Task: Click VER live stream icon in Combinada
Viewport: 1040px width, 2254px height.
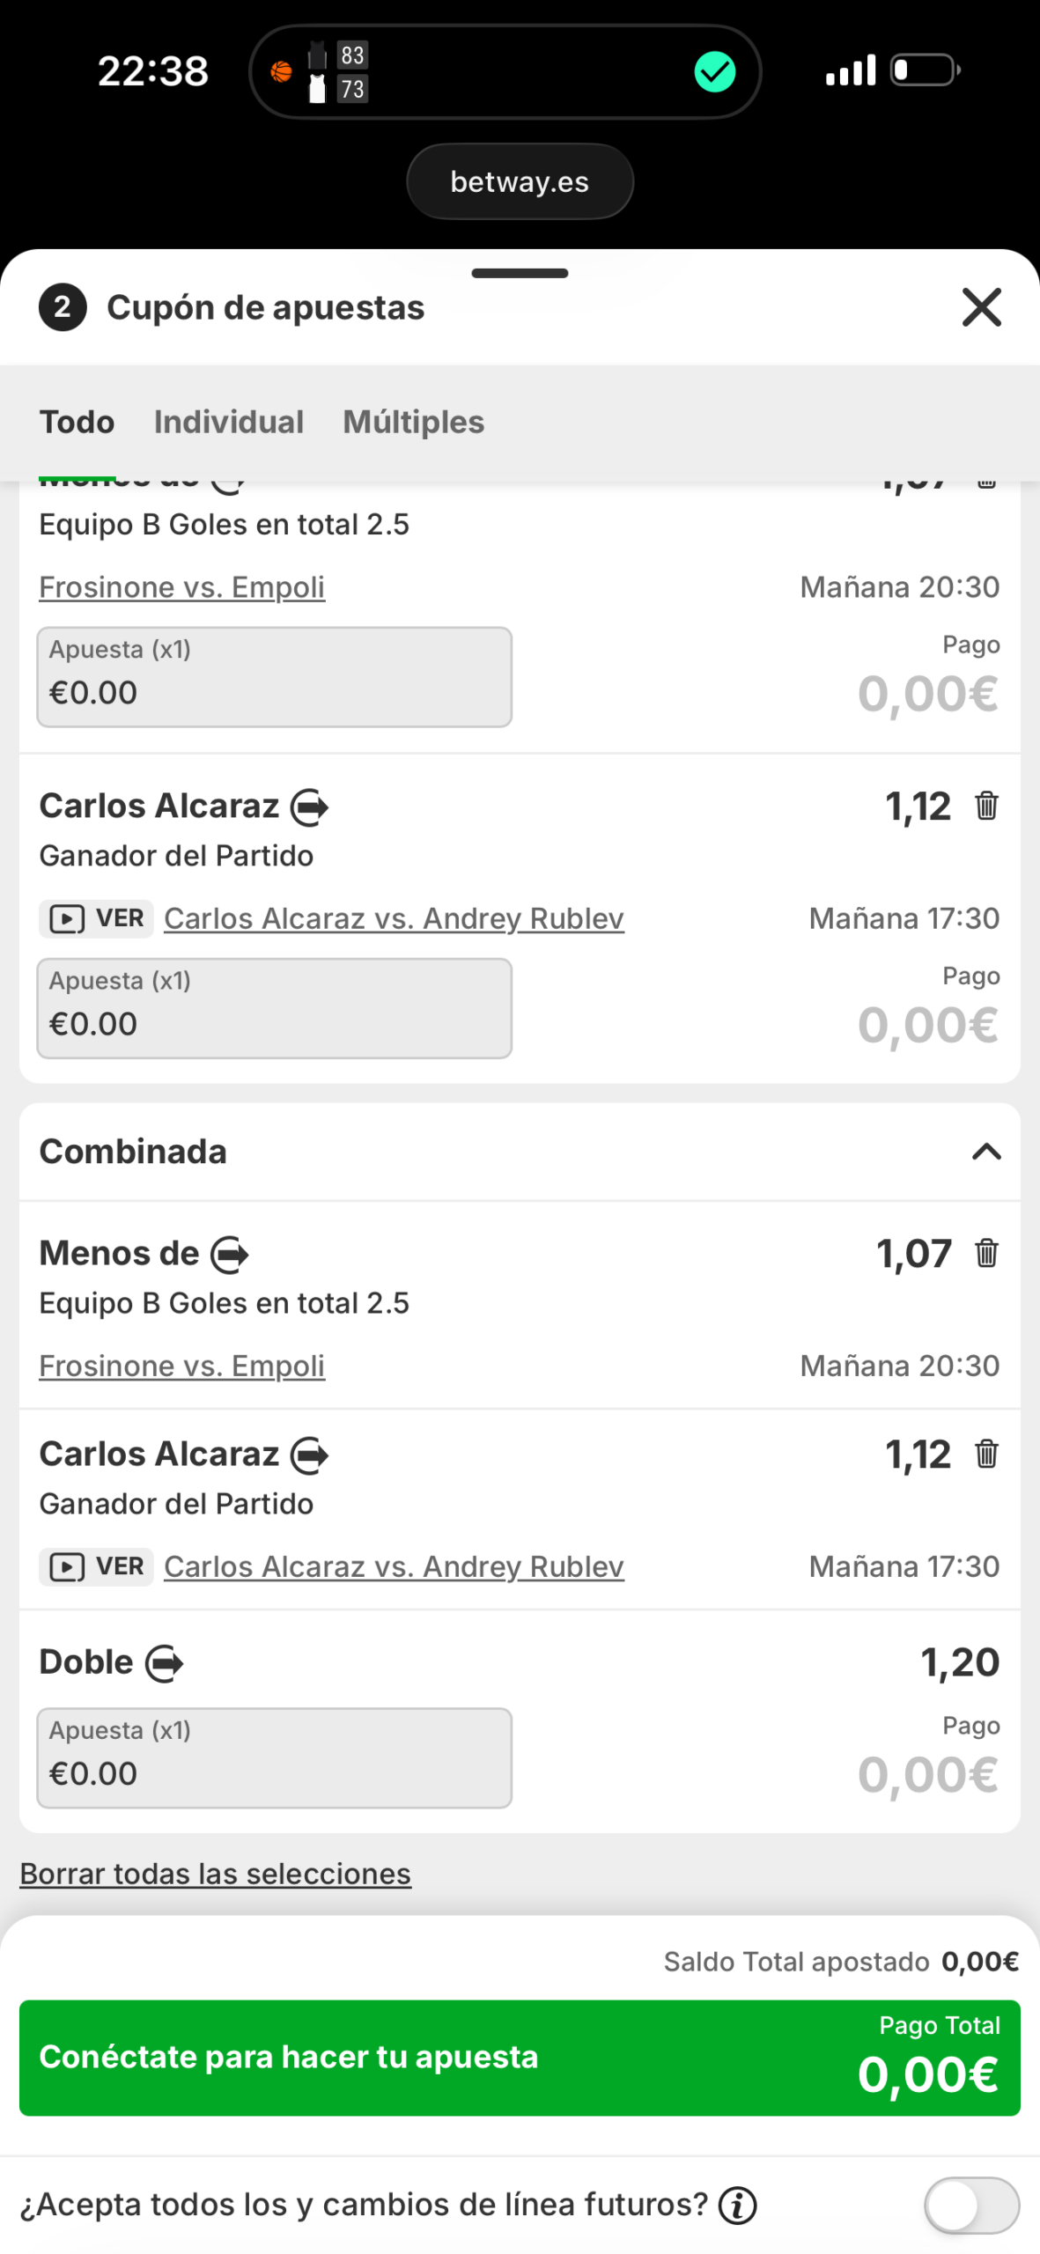Action: [x=96, y=1566]
